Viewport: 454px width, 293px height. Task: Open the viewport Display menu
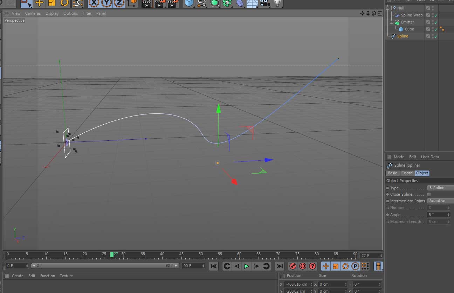[x=52, y=13]
